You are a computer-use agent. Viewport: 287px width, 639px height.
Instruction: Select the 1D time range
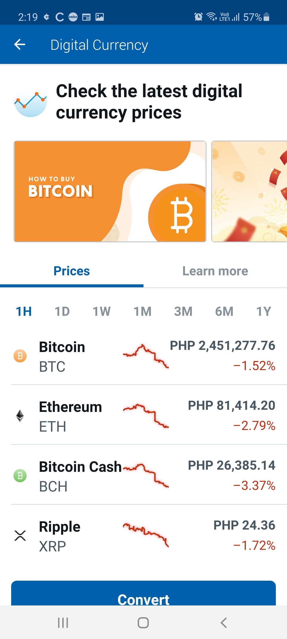(62, 312)
